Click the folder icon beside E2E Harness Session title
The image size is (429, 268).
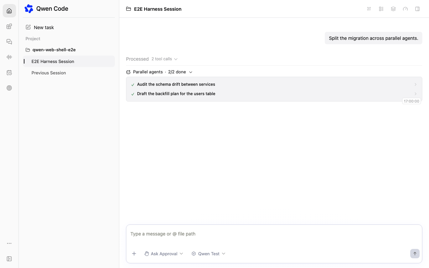[128, 9]
